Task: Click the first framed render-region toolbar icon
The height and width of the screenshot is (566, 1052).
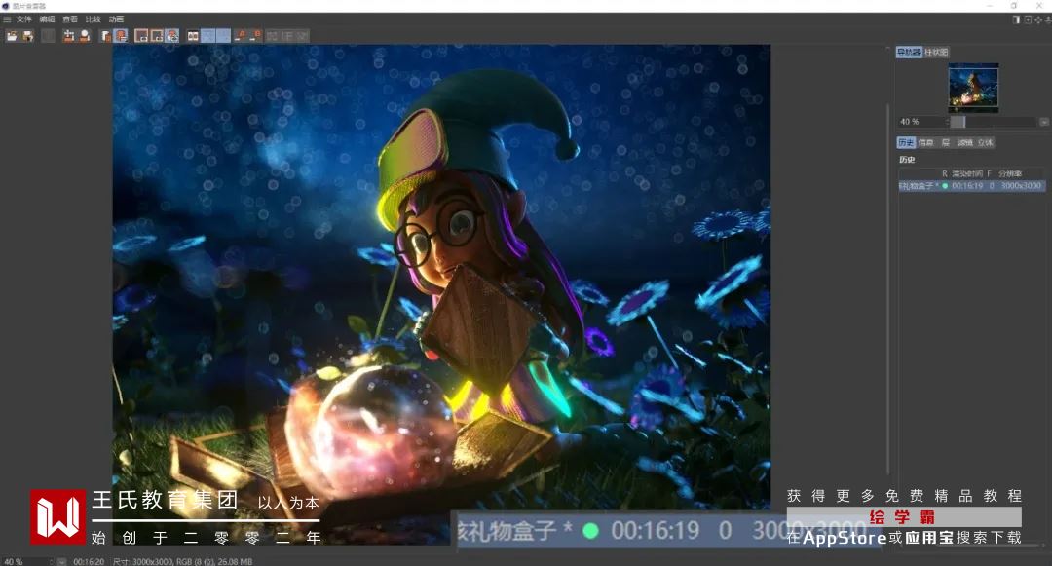Action: click(x=141, y=36)
